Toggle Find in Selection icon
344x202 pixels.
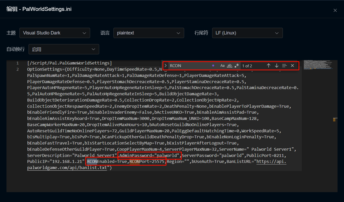click(284, 66)
